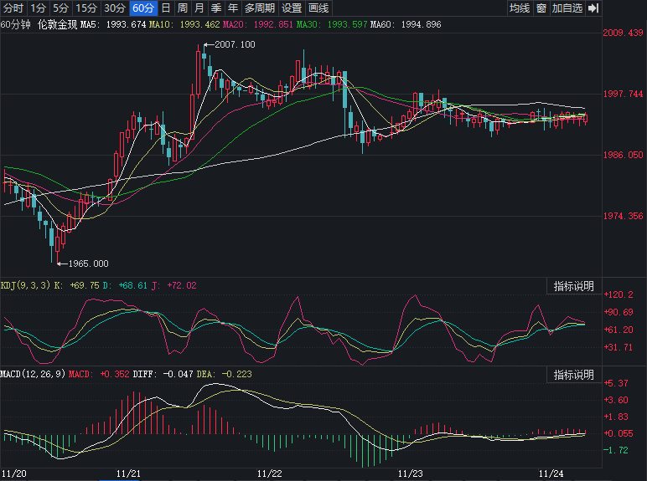Add to watchlist with 加自选
The height and width of the screenshot is (481, 647).
(567, 8)
